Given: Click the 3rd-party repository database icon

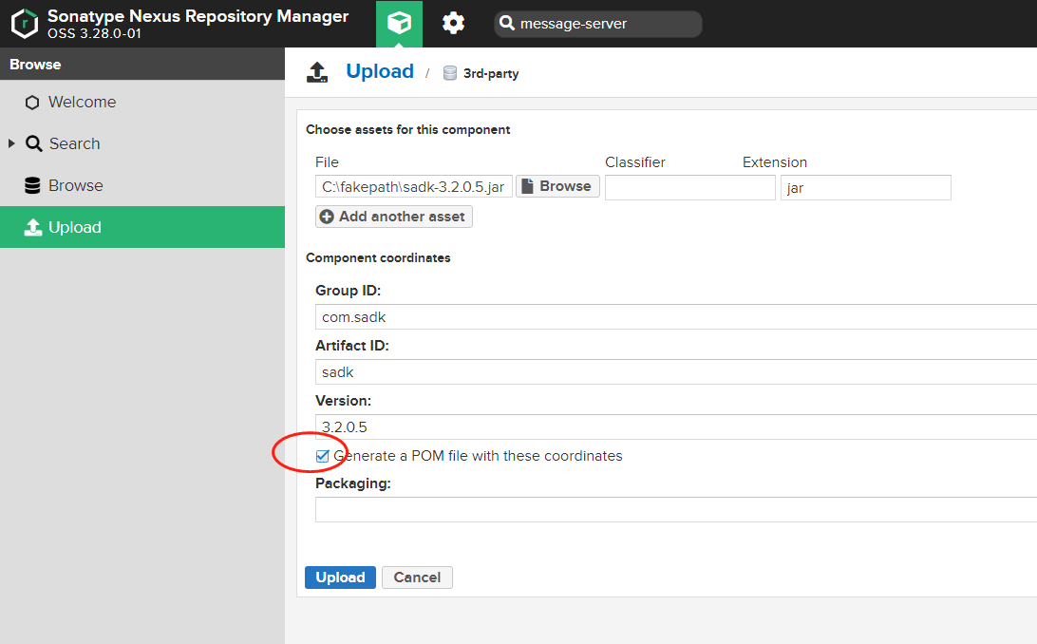Looking at the screenshot, I should click(450, 73).
